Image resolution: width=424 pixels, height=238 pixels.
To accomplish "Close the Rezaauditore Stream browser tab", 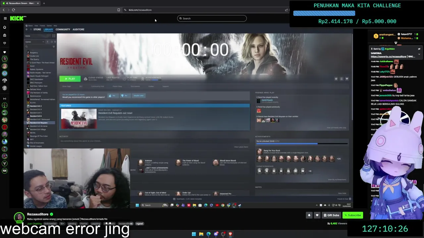I will [x=38, y=3].
